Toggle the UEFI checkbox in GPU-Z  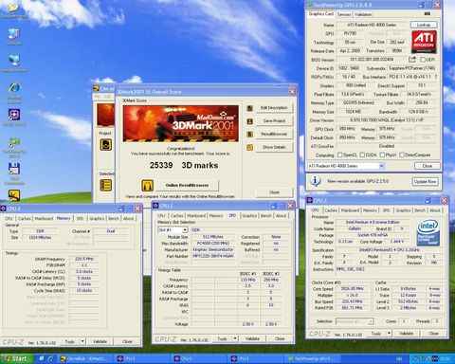pos(423,60)
